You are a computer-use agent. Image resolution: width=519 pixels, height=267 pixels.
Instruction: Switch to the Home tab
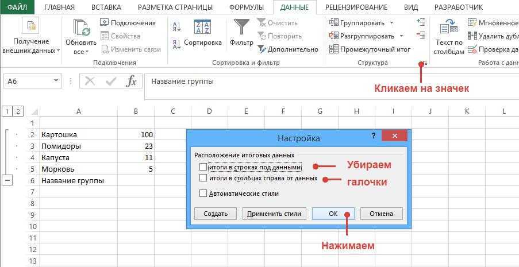click(x=59, y=7)
